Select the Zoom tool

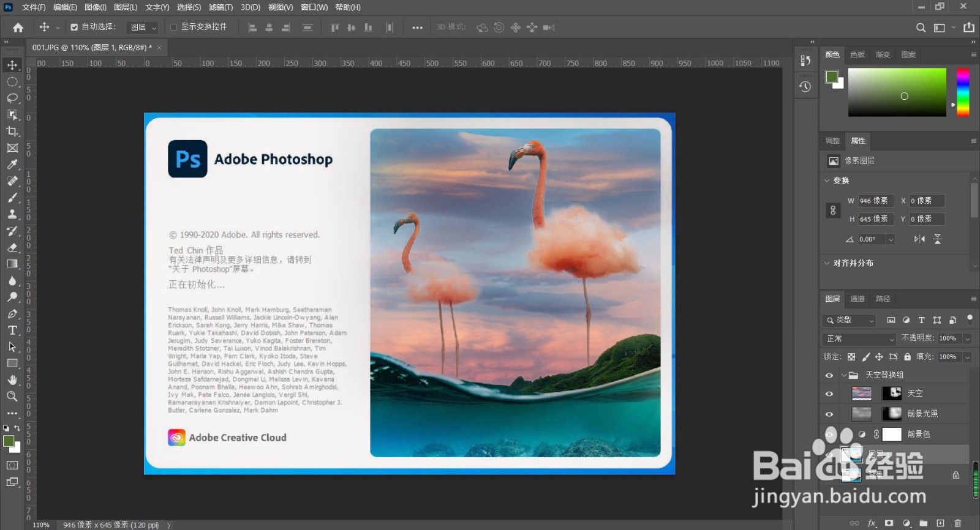pyautogui.click(x=12, y=396)
